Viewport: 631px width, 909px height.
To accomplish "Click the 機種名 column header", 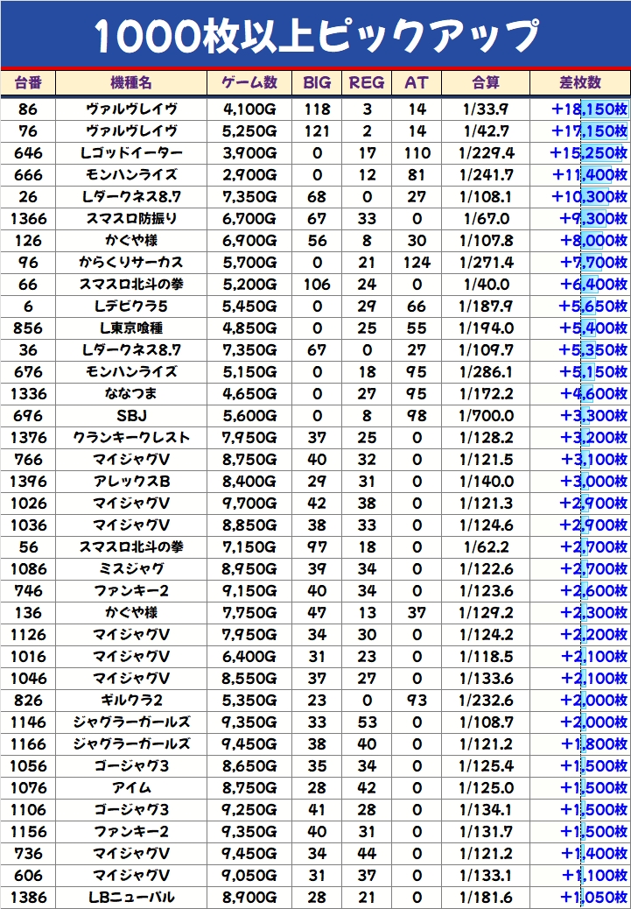I will coord(131,83).
